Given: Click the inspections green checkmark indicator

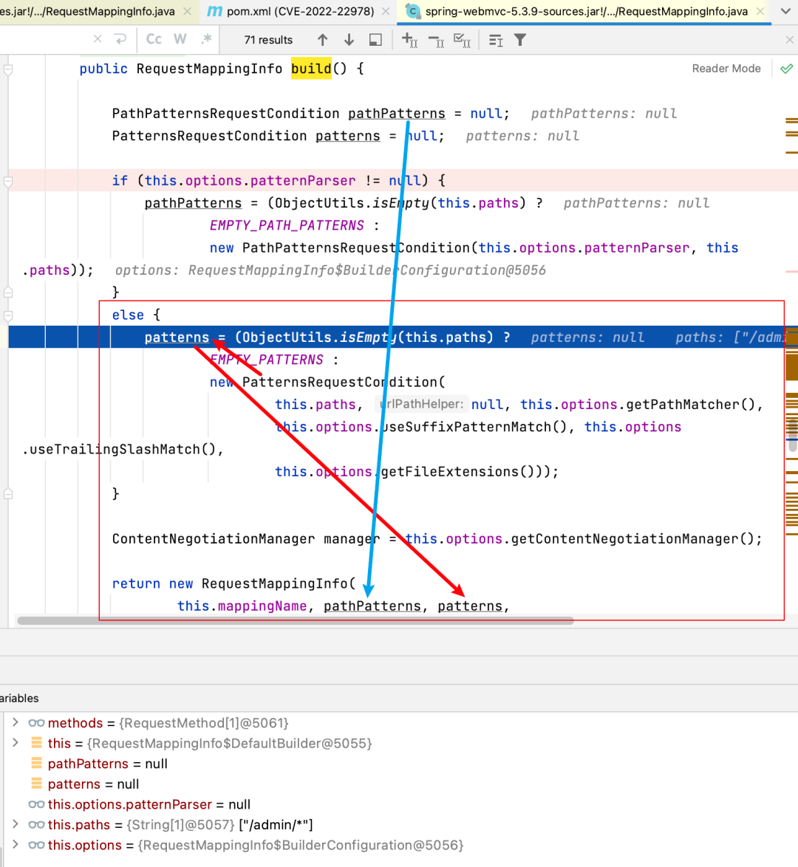Looking at the screenshot, I should tap(786, 69).
